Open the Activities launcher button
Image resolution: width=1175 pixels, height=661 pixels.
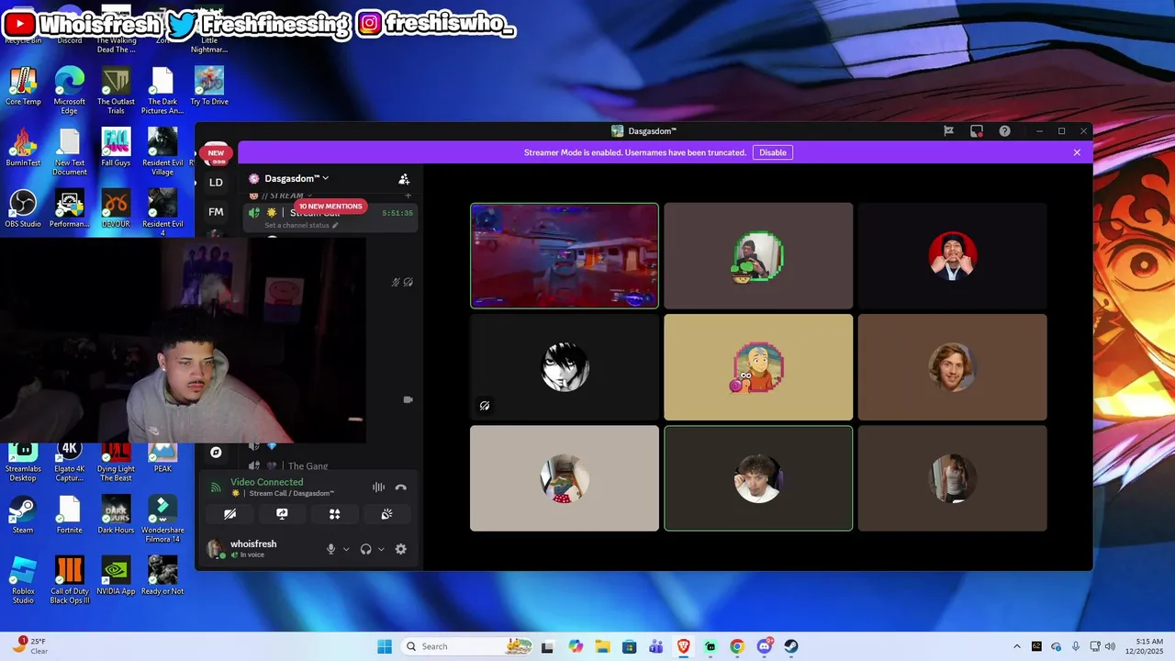click(334, 514)
